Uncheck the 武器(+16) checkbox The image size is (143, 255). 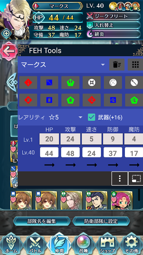pyautogui.click(x=92, y=117)
